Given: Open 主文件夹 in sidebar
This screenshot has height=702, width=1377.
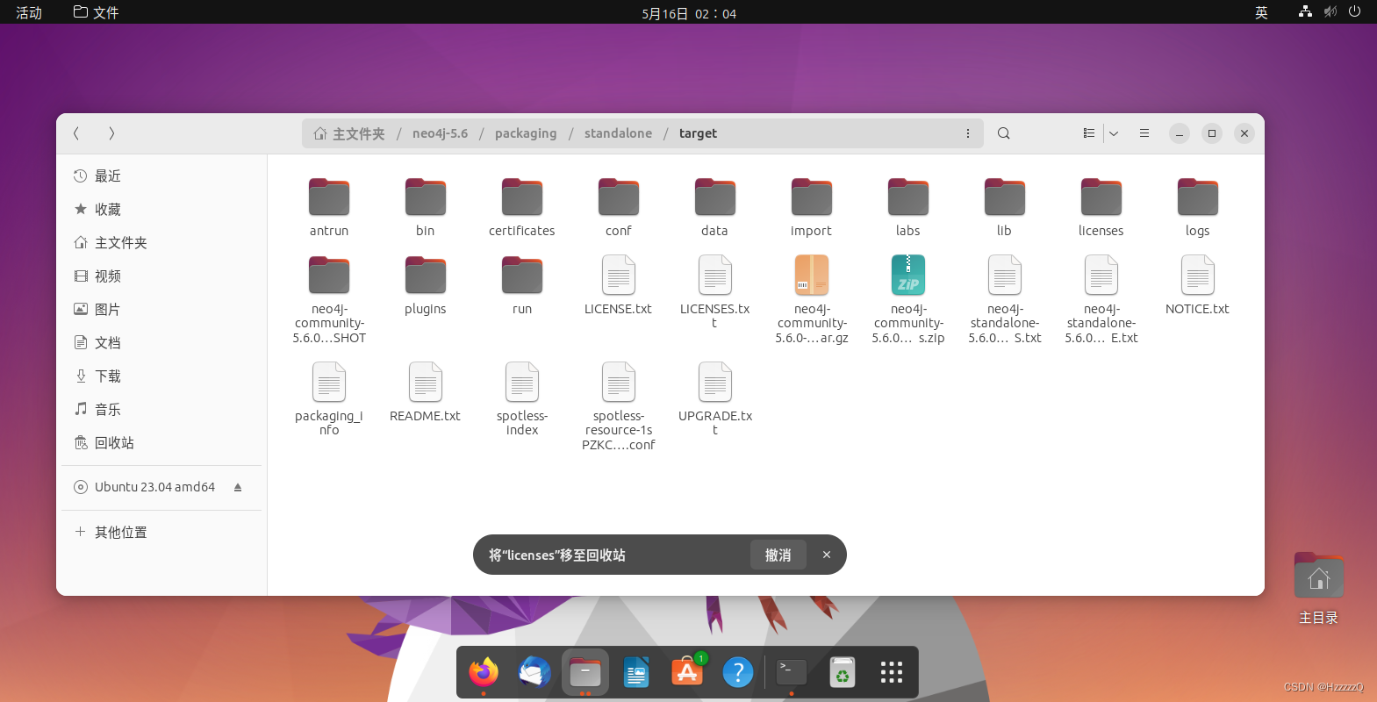Looking at the screenshot, I should point(161,243).
